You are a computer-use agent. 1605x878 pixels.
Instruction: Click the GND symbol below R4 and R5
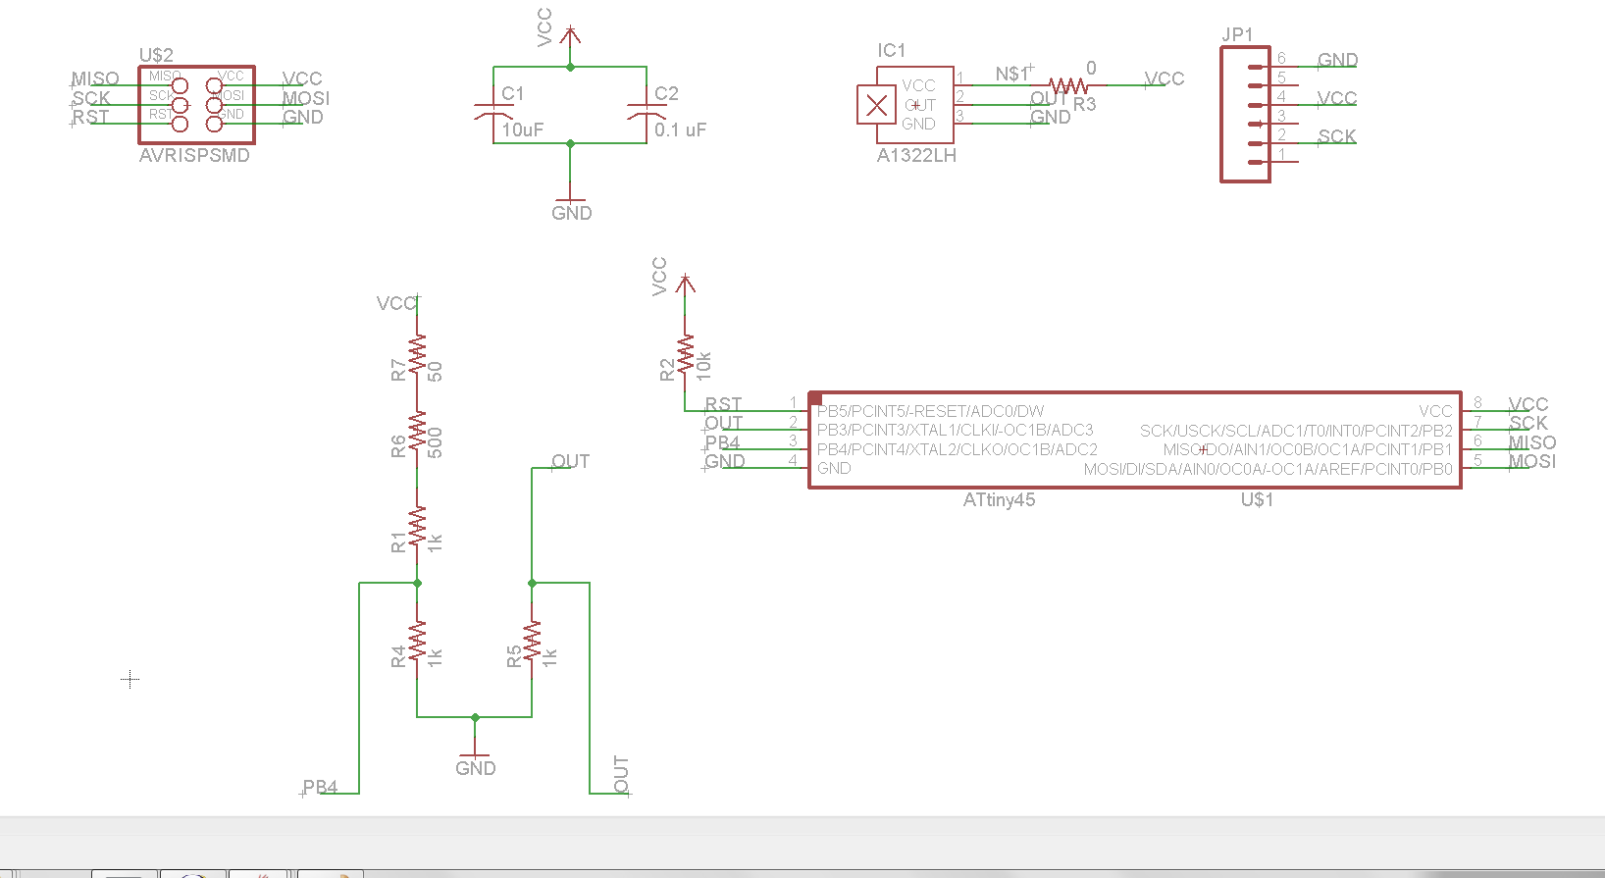[475, 754]
